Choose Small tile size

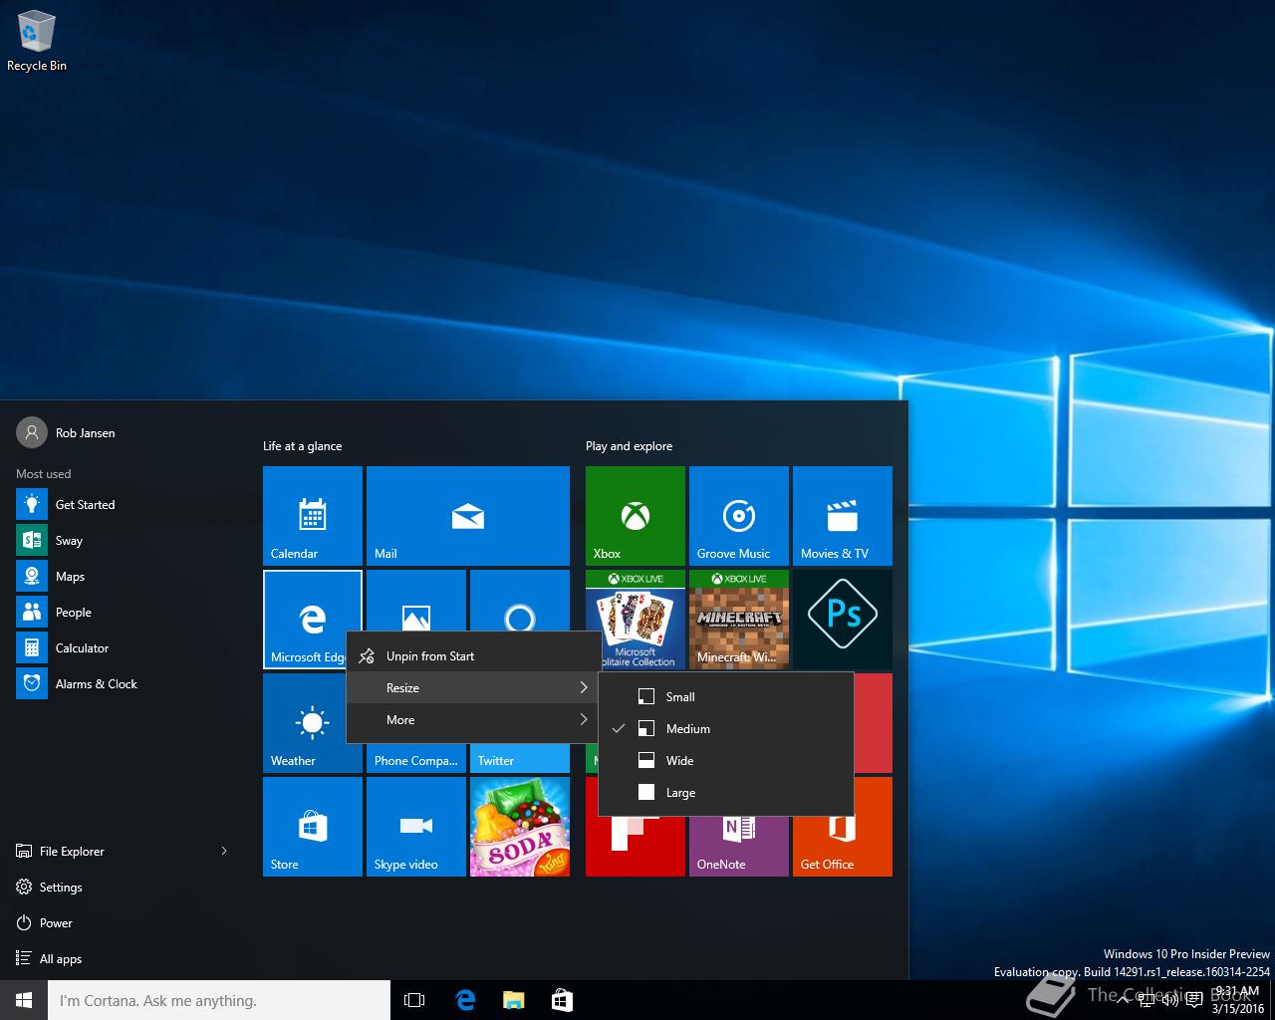point(725,697)
